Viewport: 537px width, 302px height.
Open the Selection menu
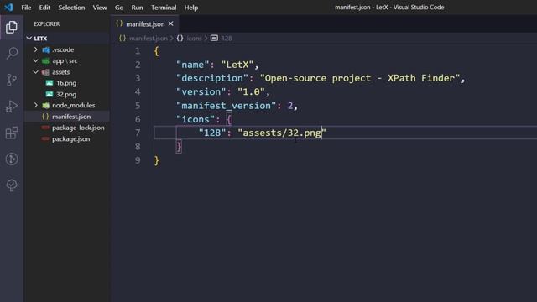[x=71, y=8]
